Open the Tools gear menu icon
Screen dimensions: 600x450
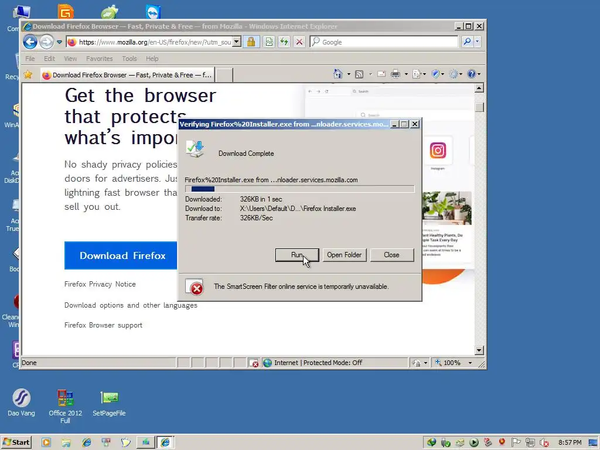(x=454, y=74)
